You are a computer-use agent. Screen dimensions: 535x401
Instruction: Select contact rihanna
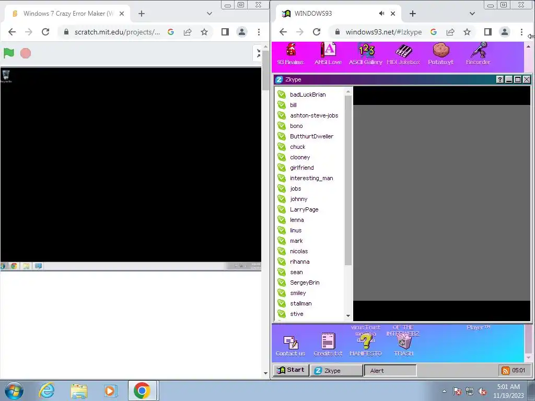click(x=299, y=262)
